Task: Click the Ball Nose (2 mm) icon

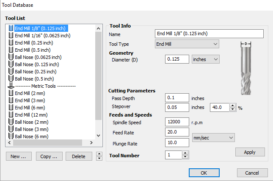Action: tap(11, 122)
